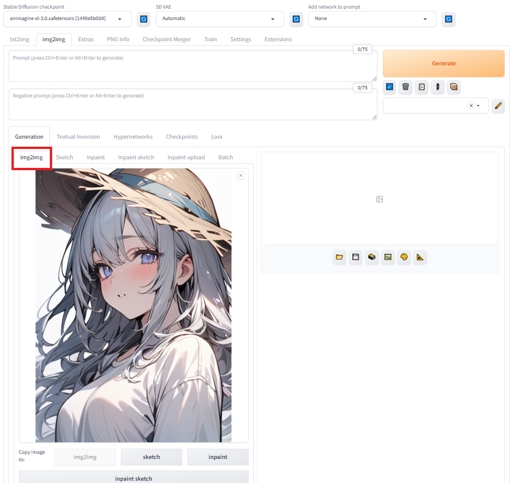Image resolution: width=510 pixels, height=483 pixels.
Task: Clear the prompt with the trash icon
Action: 405,87
